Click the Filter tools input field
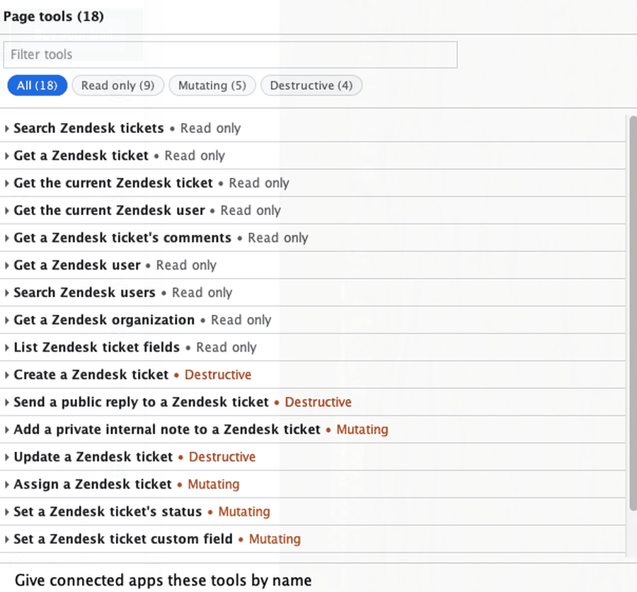 click(x=230, y=54)
